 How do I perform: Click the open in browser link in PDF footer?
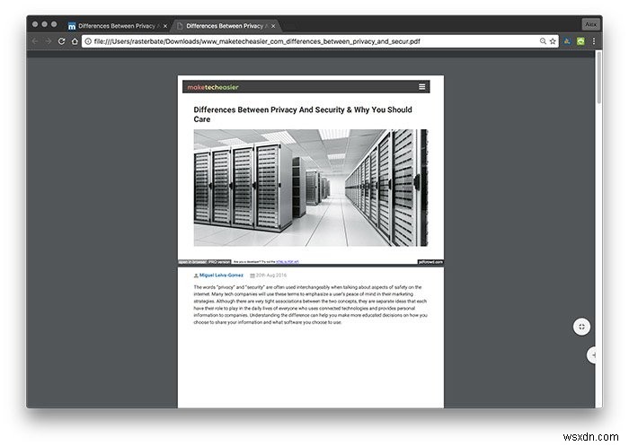click(192, 262)
